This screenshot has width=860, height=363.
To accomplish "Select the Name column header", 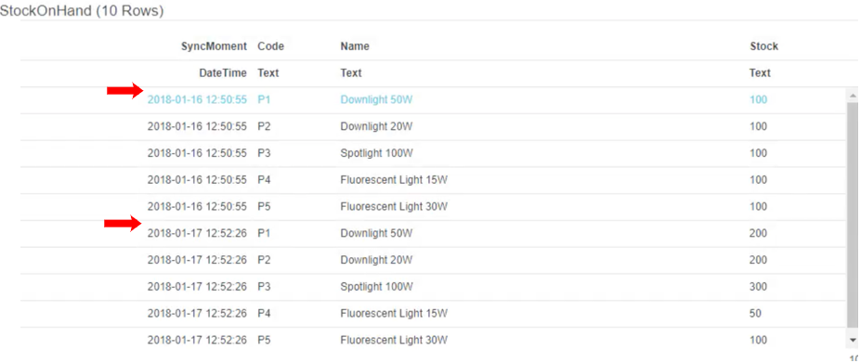I will [355, 46].
